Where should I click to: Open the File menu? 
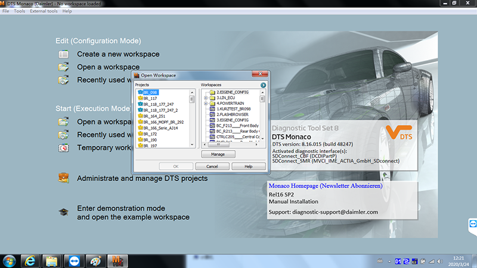[6, 11]
